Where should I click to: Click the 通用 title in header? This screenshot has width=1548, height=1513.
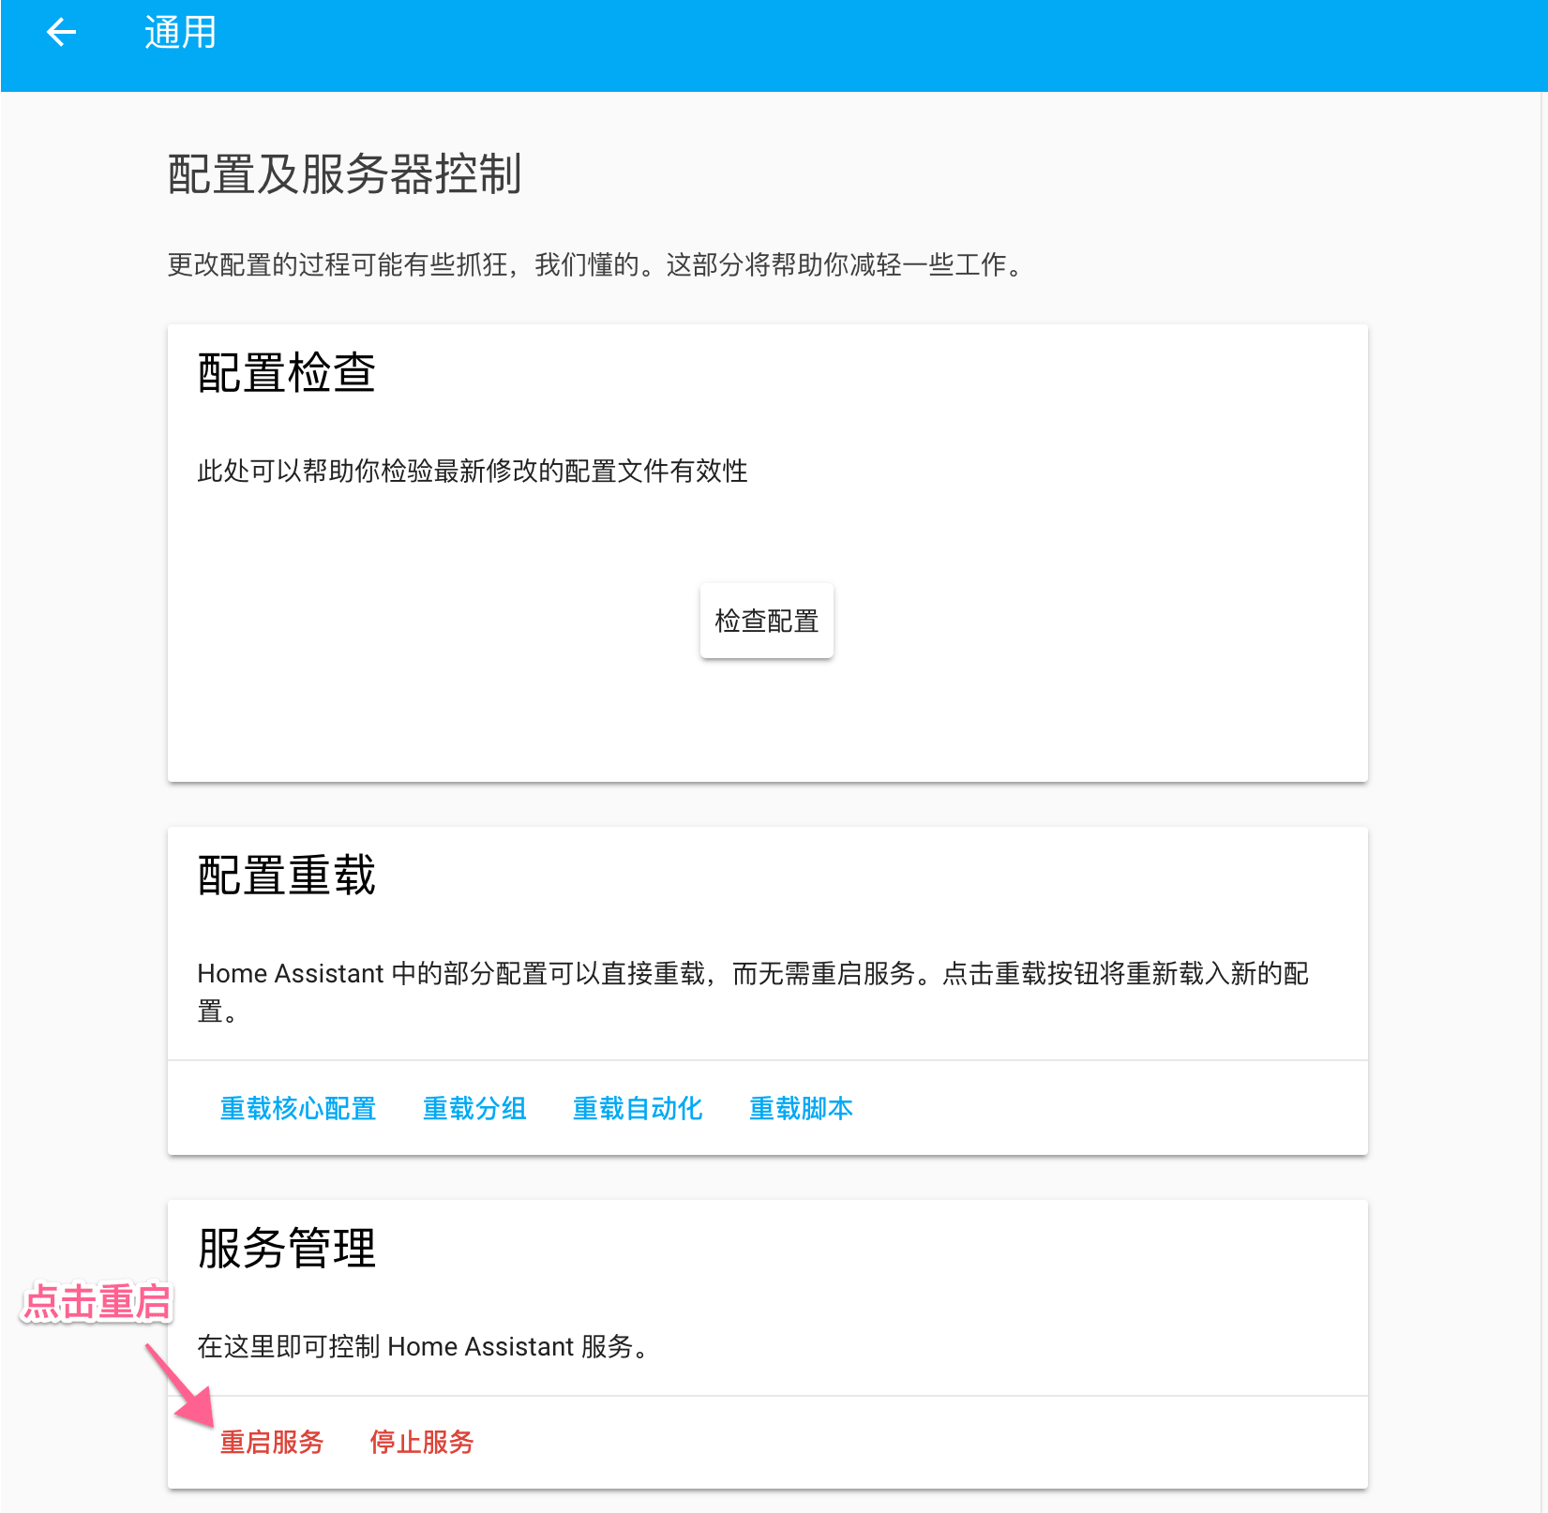coord(180,33)
